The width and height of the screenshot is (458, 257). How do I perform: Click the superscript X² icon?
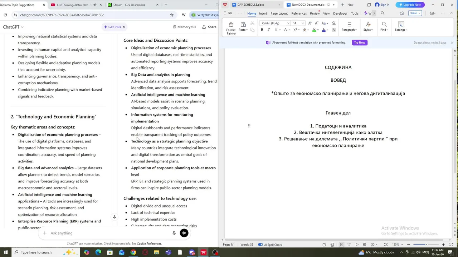295,30
